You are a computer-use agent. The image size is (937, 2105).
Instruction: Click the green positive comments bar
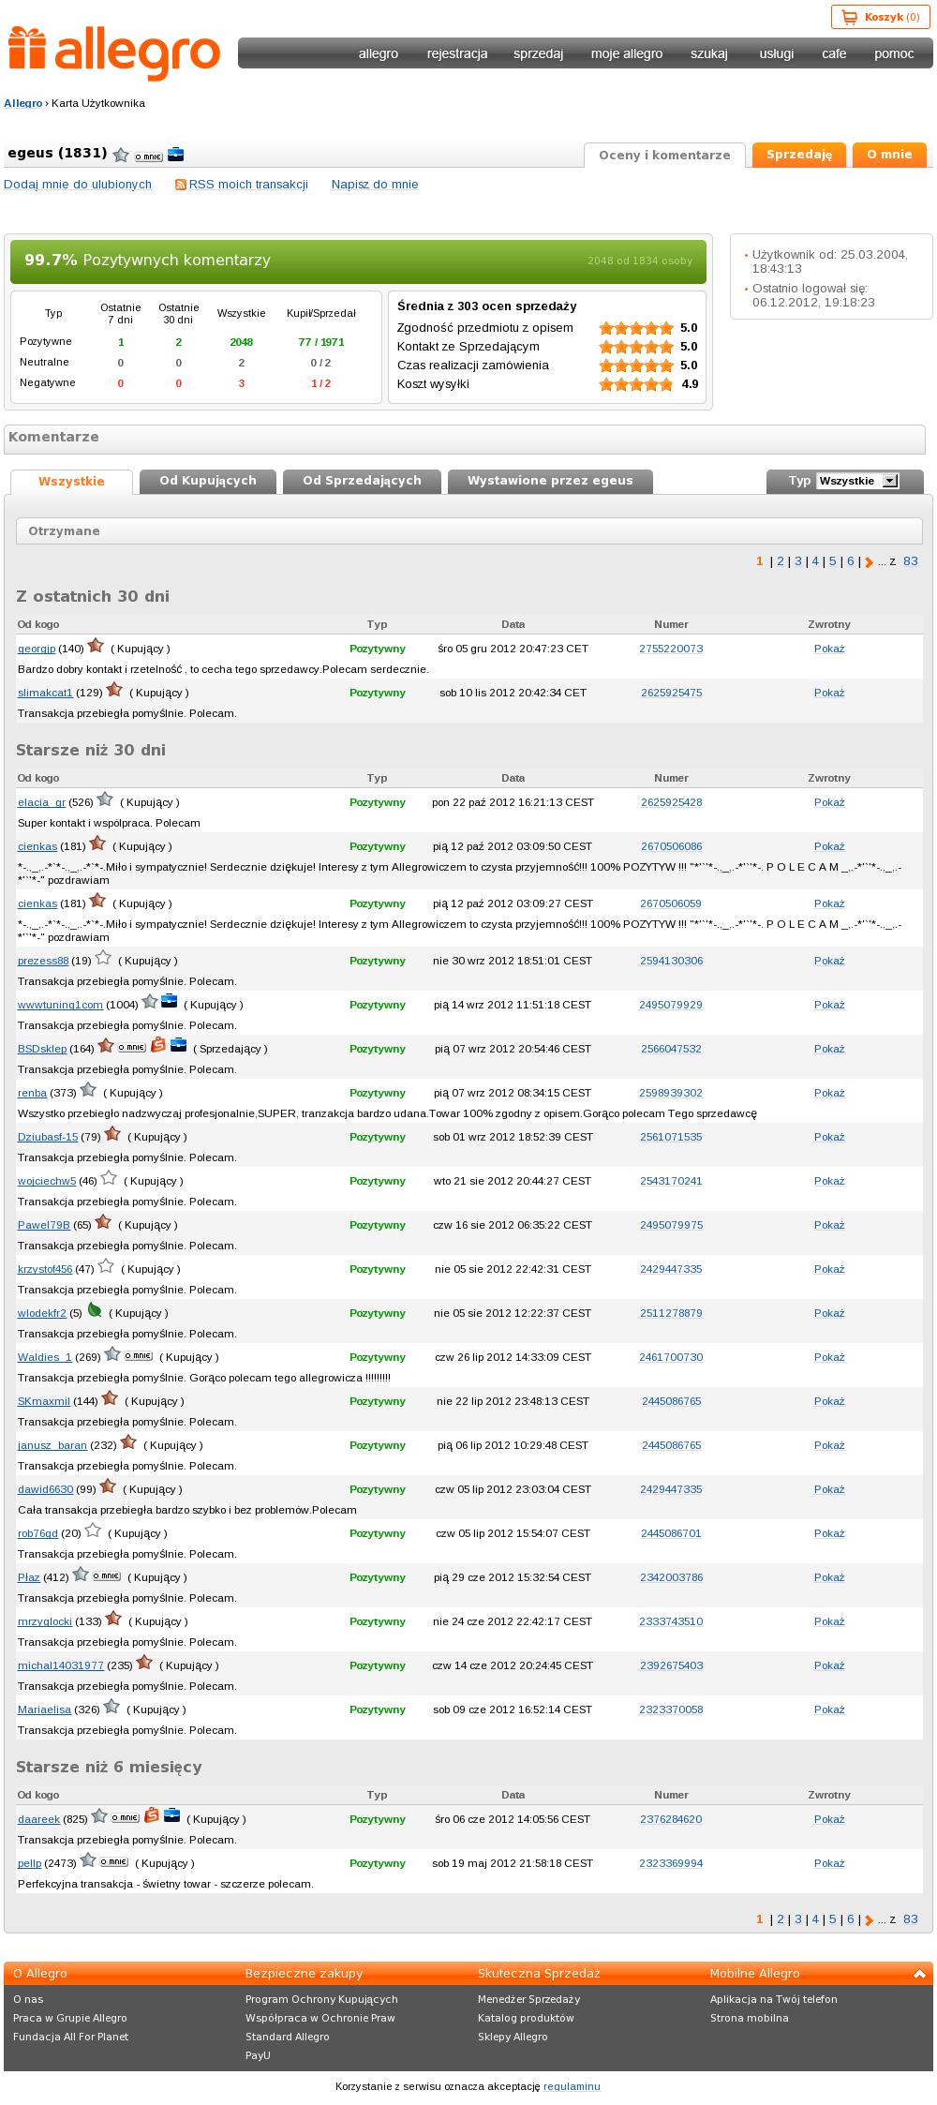click(x=358, y=261)
